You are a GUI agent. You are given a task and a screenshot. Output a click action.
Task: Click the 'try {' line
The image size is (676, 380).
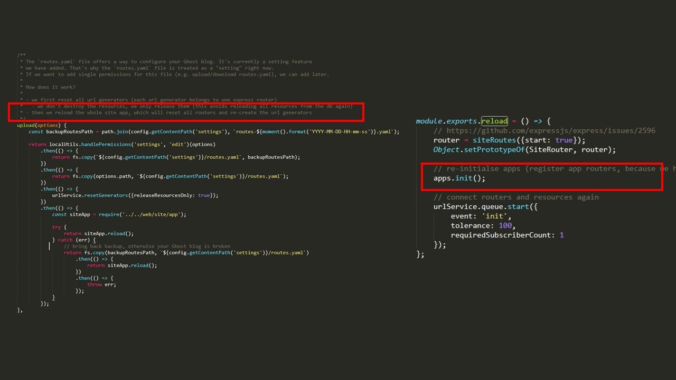click(58, 227)
